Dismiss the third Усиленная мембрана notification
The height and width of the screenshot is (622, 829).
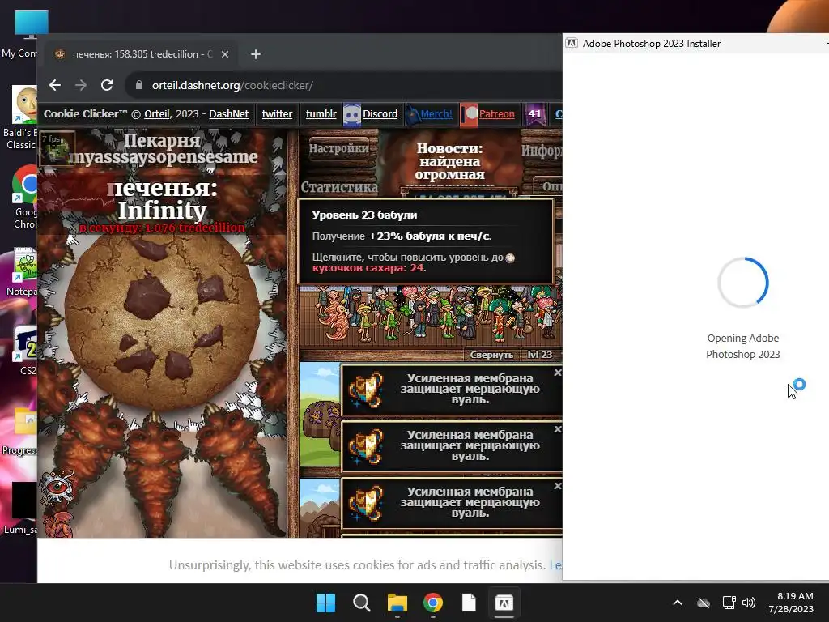pyautogui.click(x=557, y=486)
